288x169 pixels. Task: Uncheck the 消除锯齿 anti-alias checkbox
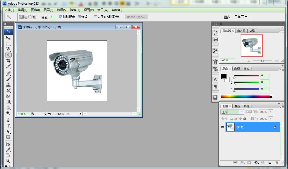click(x=61, y=17)
